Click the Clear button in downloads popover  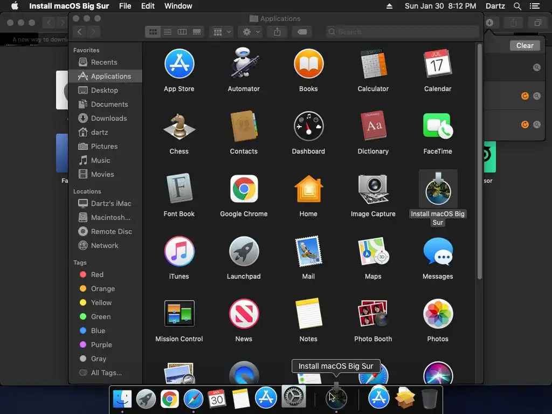click(525, 45)
